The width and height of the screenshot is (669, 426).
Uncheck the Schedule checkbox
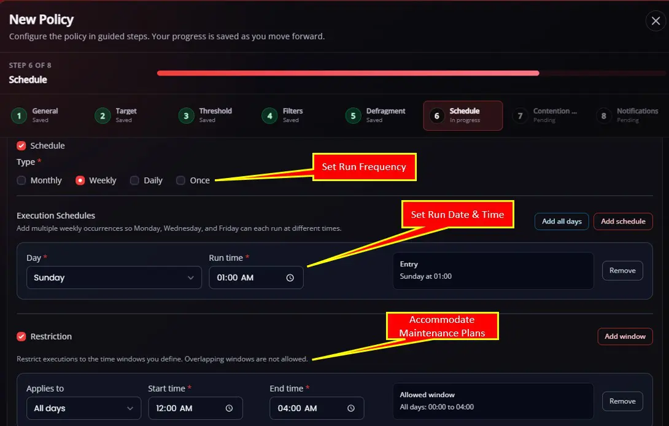21,145
